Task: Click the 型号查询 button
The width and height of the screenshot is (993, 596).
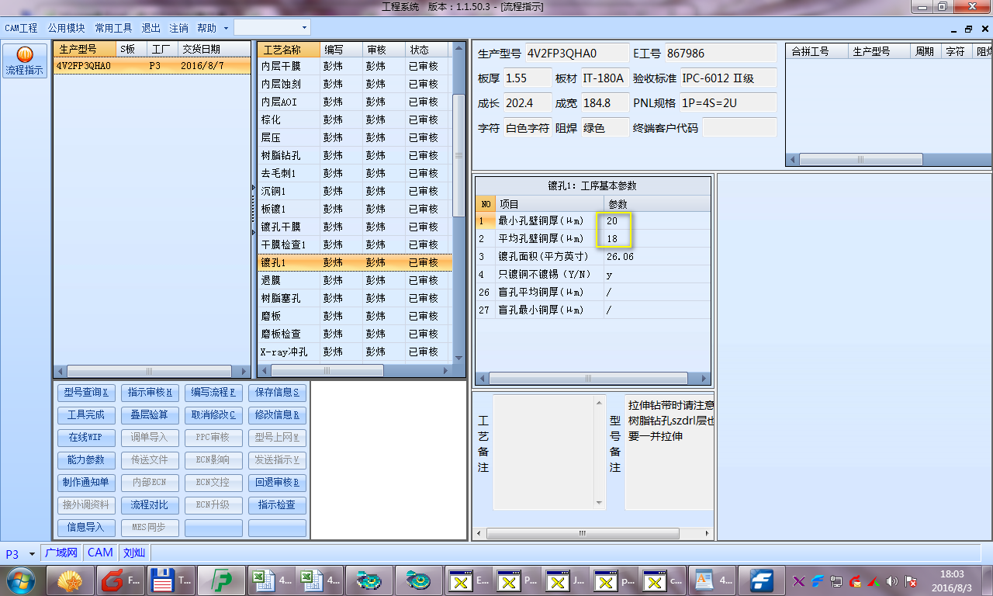Action: click(86, 393)
